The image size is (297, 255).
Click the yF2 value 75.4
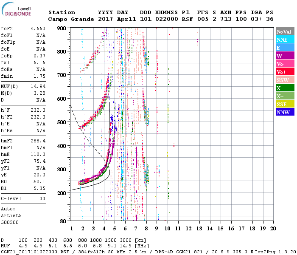point(39,161)
